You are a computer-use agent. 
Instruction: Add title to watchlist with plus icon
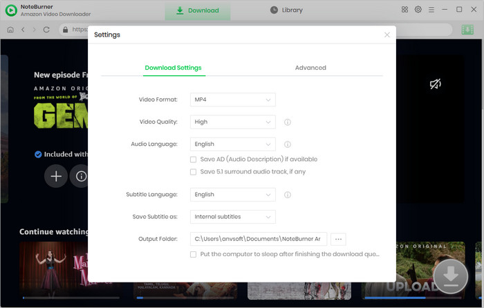[56, 176]
